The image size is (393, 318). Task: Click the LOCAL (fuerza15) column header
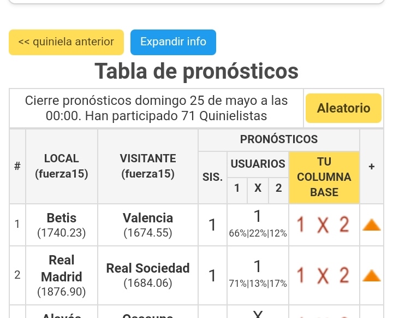[x=61, y=166]
